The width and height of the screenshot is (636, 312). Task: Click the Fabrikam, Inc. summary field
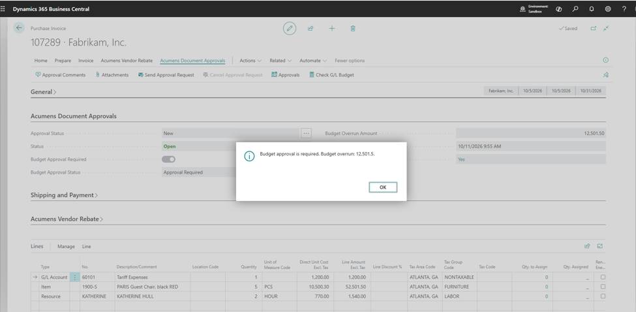pyautogui.click(x=501, y=91)
